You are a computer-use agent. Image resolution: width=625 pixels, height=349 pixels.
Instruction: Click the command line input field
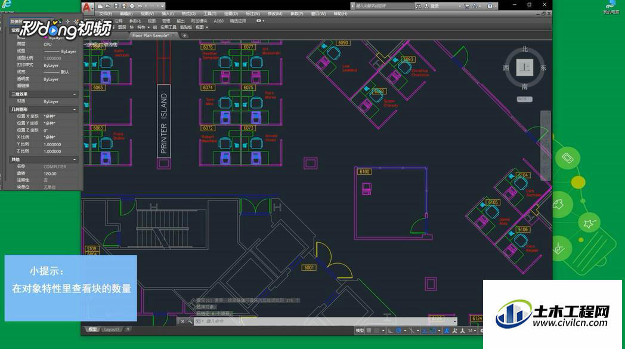(327, 321)
